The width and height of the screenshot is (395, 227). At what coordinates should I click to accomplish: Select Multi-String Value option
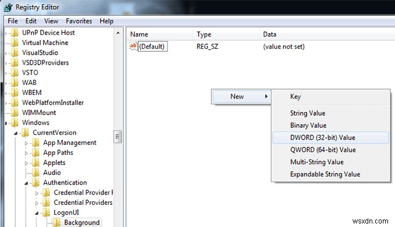[x=331, y=162]
